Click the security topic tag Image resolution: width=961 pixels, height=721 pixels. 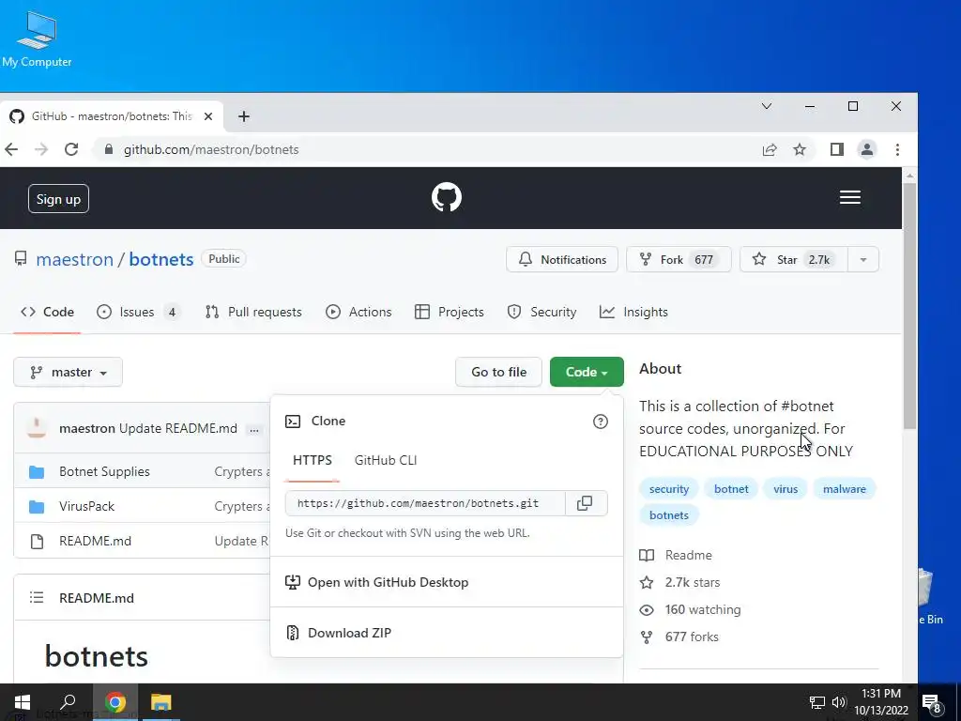point(668,489)
